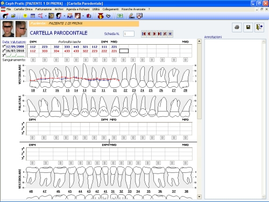Go to last record navigation arrow
The width and height of the screenshot is (269, 202).
(160, 34)
